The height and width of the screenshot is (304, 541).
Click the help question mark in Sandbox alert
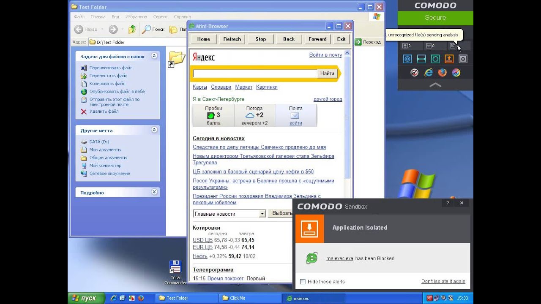448,203
